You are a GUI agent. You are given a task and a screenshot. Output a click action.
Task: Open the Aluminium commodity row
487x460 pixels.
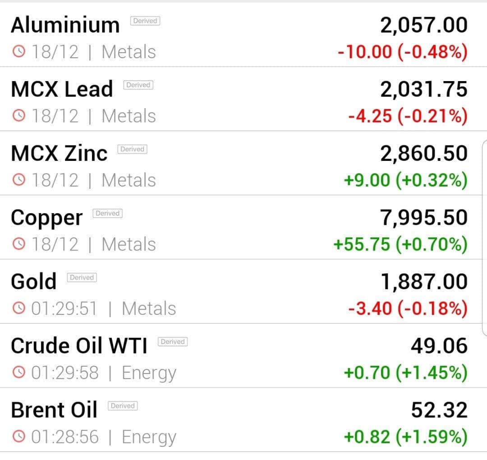pos(243,35)
